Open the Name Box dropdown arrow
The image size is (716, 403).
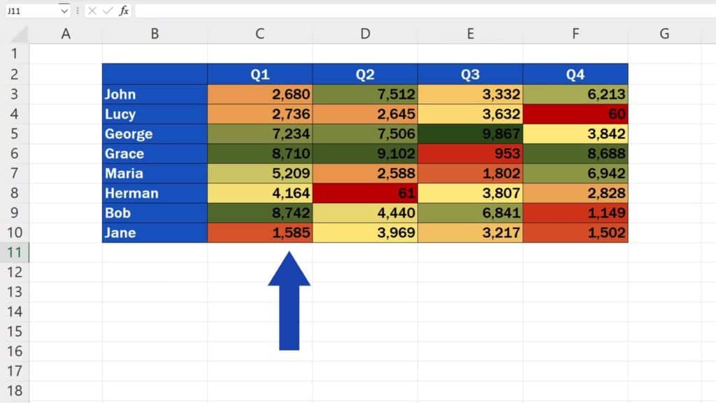pyautogui.click(x=64, y=10)
